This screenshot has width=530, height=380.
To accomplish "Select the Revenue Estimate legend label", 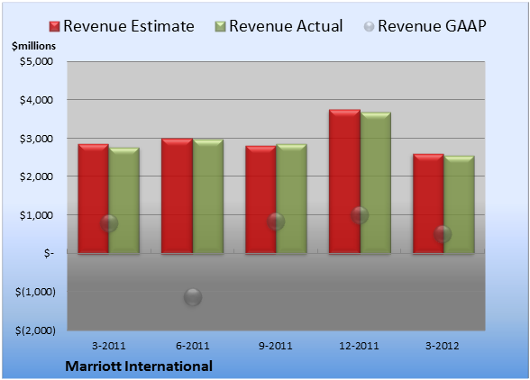I will coord(129,26).
